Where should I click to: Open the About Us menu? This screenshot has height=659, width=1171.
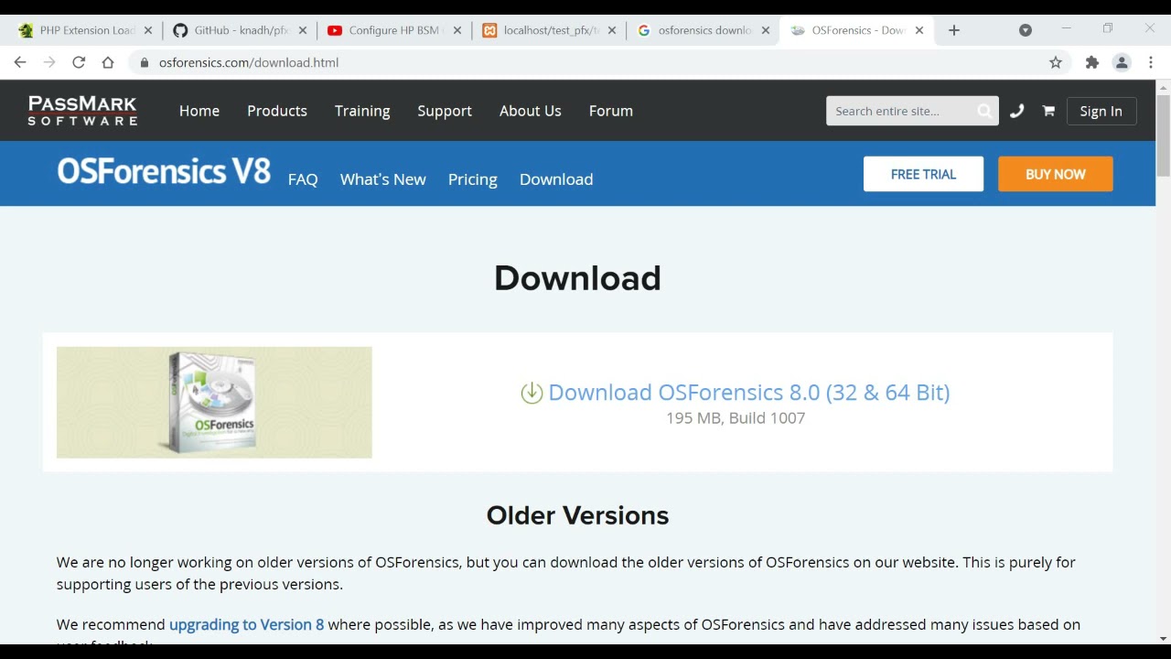[x=531, y=111]
